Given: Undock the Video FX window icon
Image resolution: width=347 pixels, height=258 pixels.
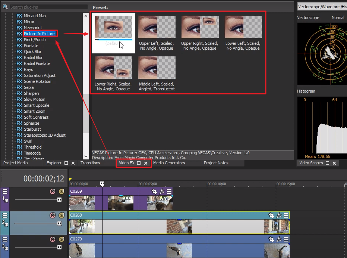Looking at the screenshot, I should click(139, 163).
